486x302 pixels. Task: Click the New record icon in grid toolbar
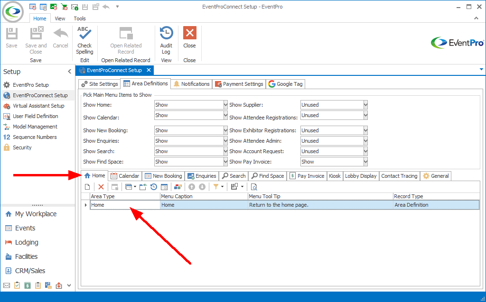coord(87,187)
